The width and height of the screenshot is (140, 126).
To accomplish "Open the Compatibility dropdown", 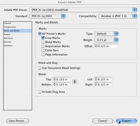I will pos(118,16).
